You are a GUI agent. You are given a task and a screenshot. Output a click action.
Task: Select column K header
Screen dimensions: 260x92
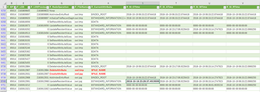pyautogui.click(x=108, y=3)
